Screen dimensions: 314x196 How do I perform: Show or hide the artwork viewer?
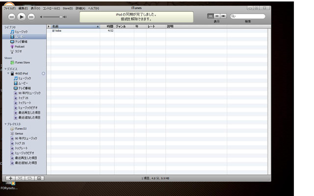click(39, 178)
